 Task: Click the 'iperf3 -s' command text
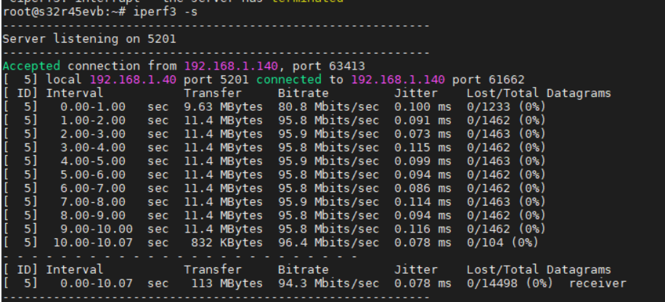pyautogui.click(x=166, y=12)
